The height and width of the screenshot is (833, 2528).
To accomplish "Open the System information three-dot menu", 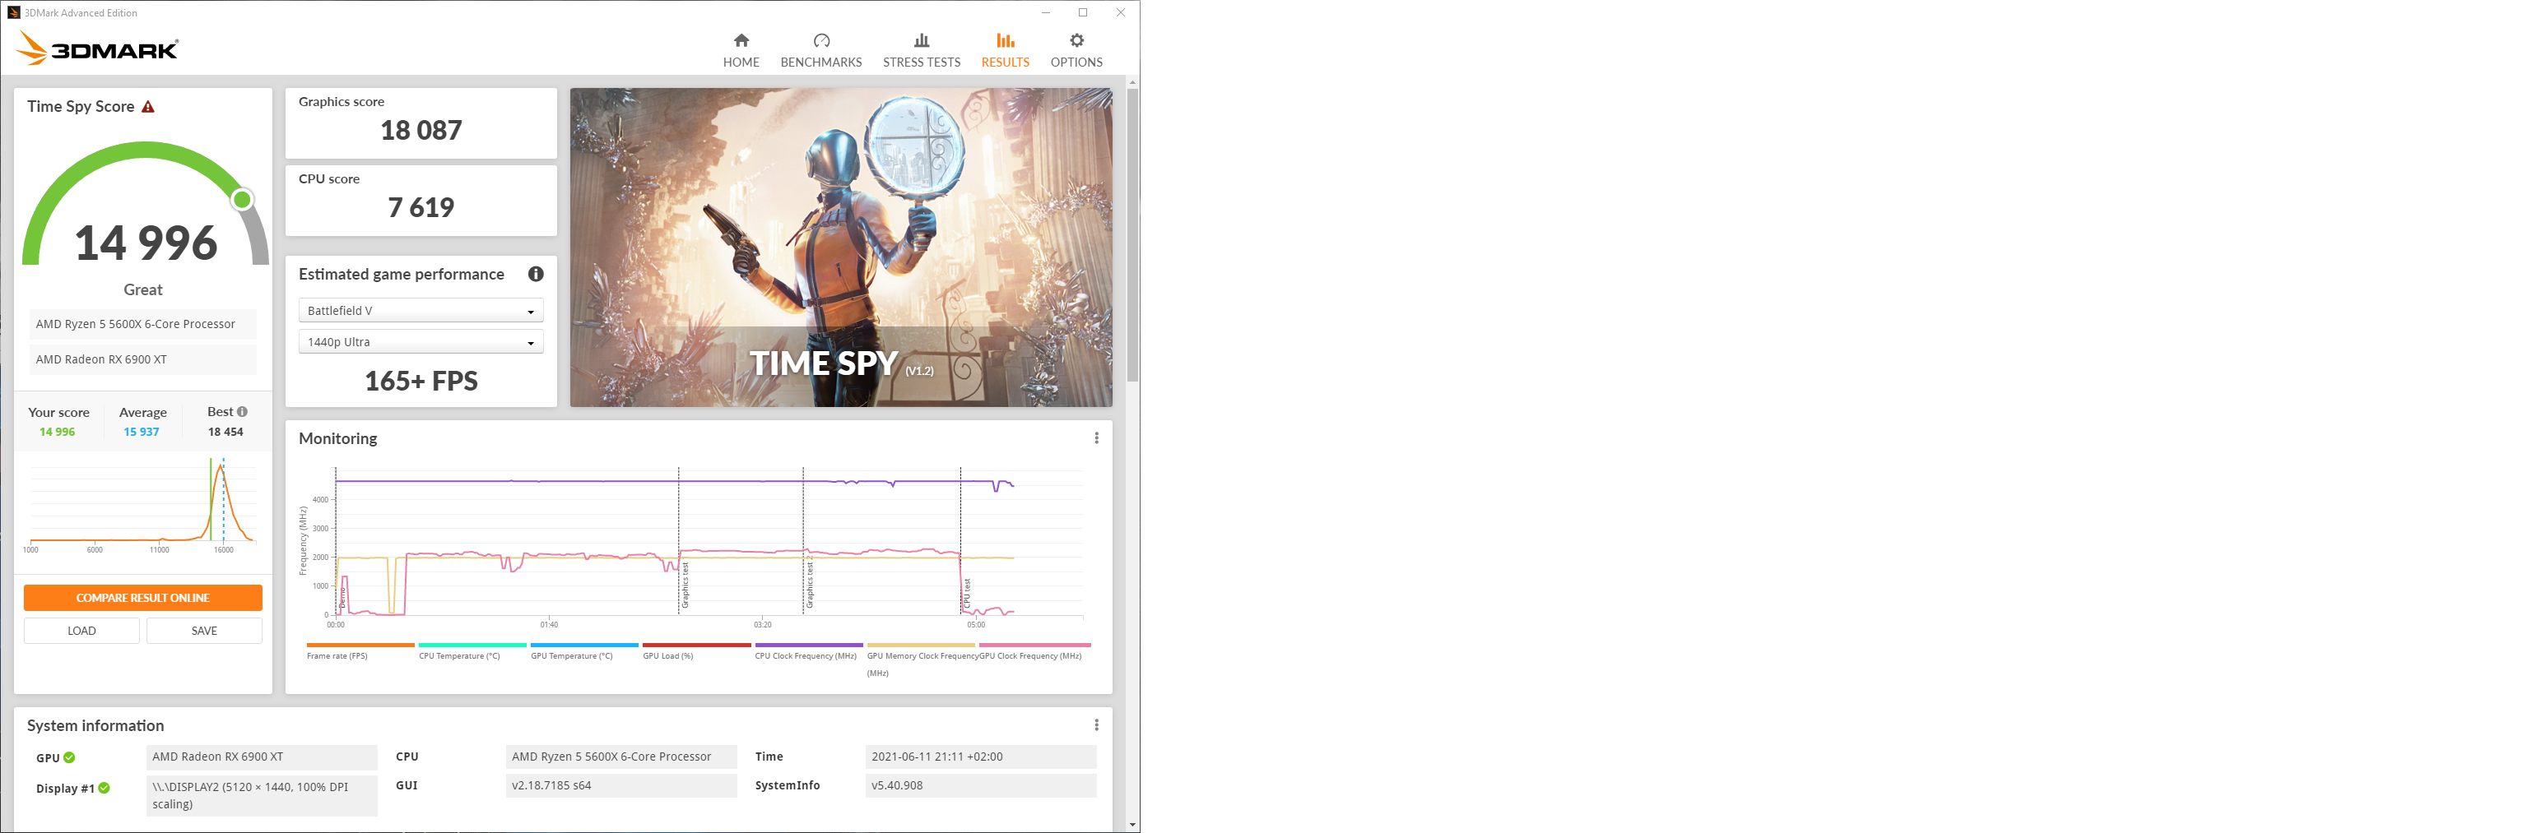I will [x=1096, y=725].
